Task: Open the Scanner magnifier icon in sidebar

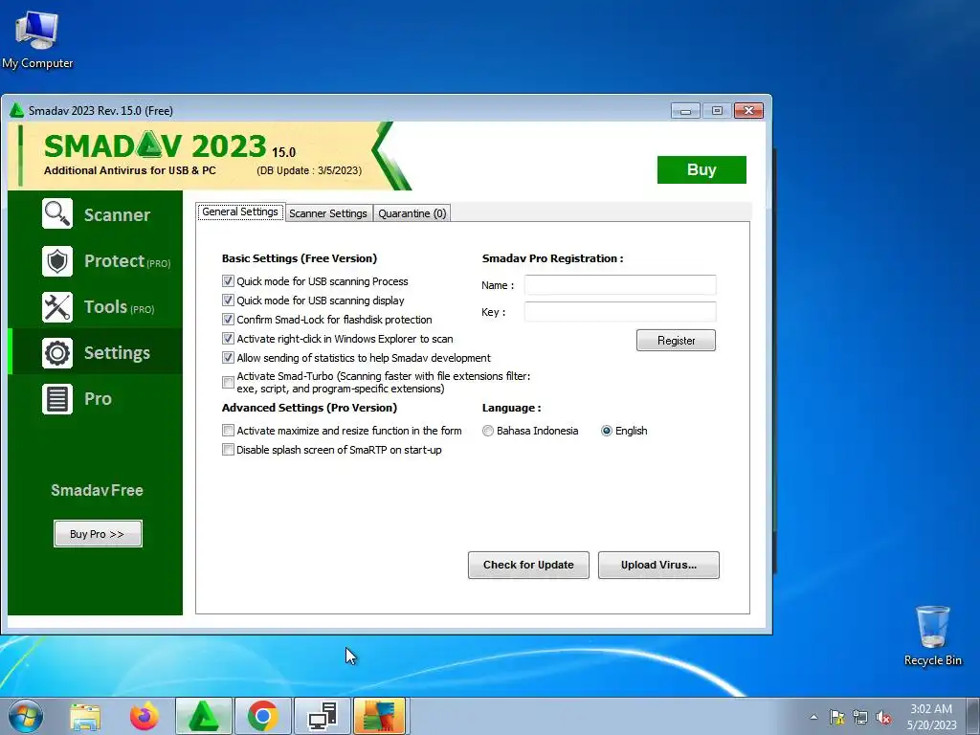Action: [57, 213]
